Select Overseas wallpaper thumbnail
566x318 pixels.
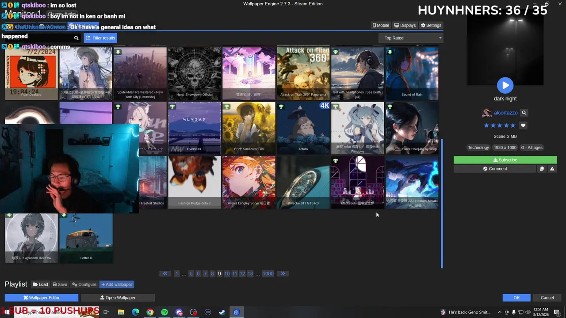pyautogui.click(x=195, y=128)
